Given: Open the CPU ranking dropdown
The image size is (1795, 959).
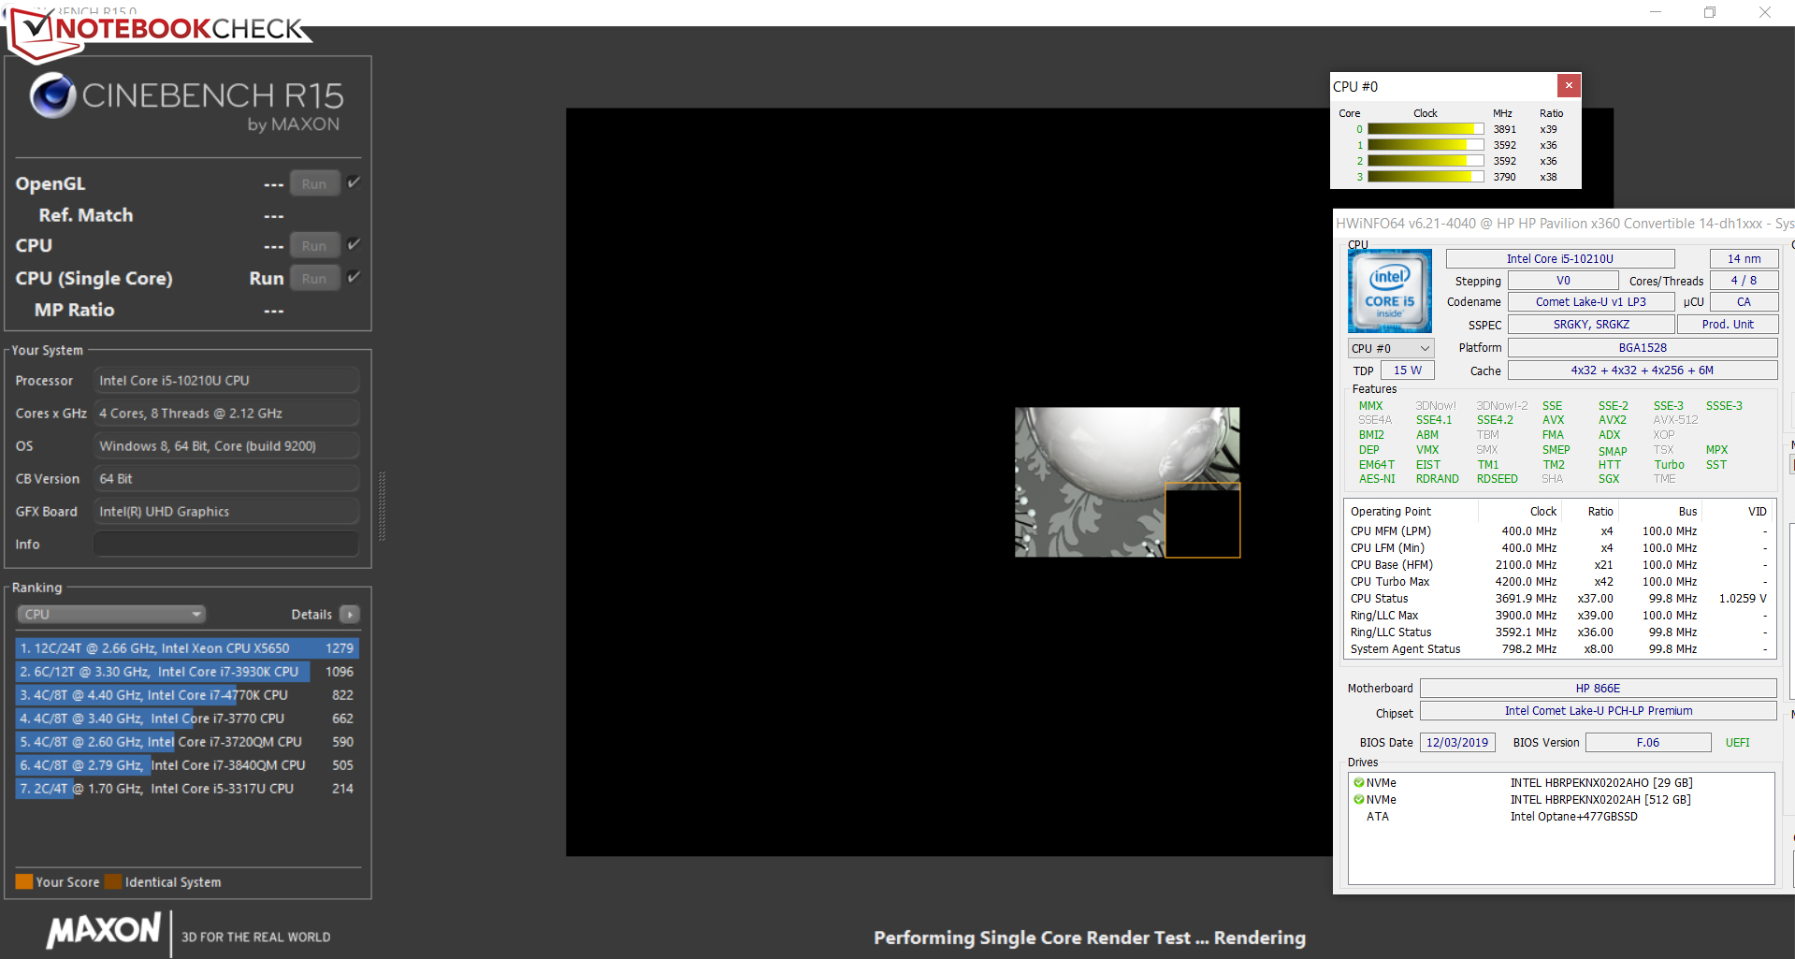Looking at the screenshot, I should click(x=111, y=615).
